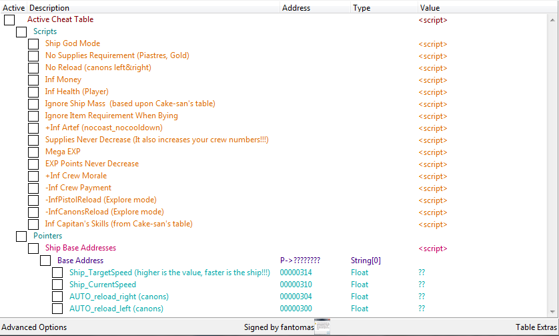Image resolution: width=559 pixels, height=336 pixels.
Task: Click the Float type of AUTO_reload_left
Action: coord(360,309)
